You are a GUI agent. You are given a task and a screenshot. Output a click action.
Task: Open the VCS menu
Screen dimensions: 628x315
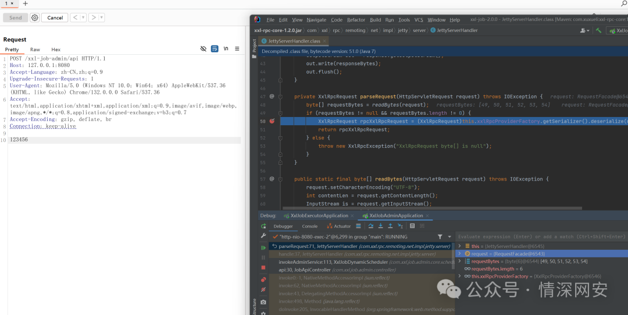[x=419, y=20]
